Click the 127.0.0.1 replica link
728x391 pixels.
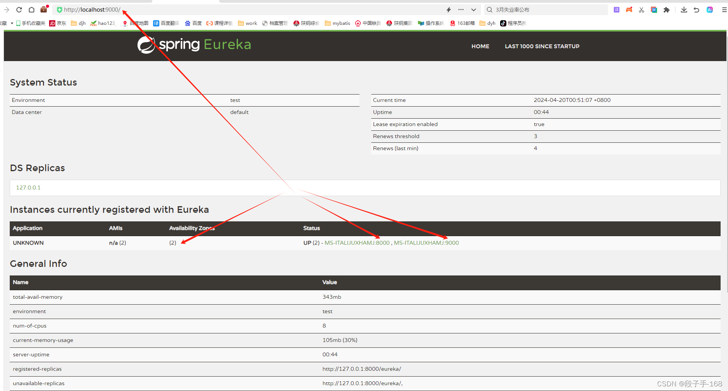point(28,188)
